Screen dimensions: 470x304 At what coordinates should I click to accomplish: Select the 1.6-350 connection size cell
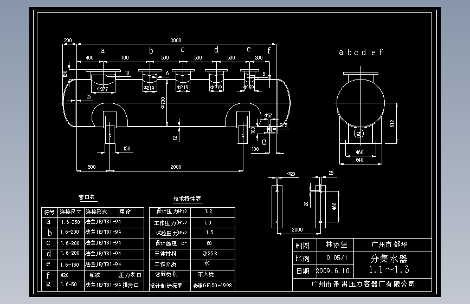click(70, 222)
